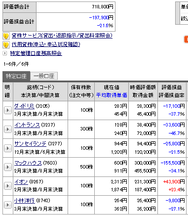
Task: Expand details for イントランス row
Action: tap(7, 129)
